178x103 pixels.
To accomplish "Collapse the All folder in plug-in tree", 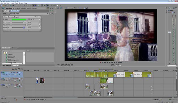I will (x=3, y=53).
